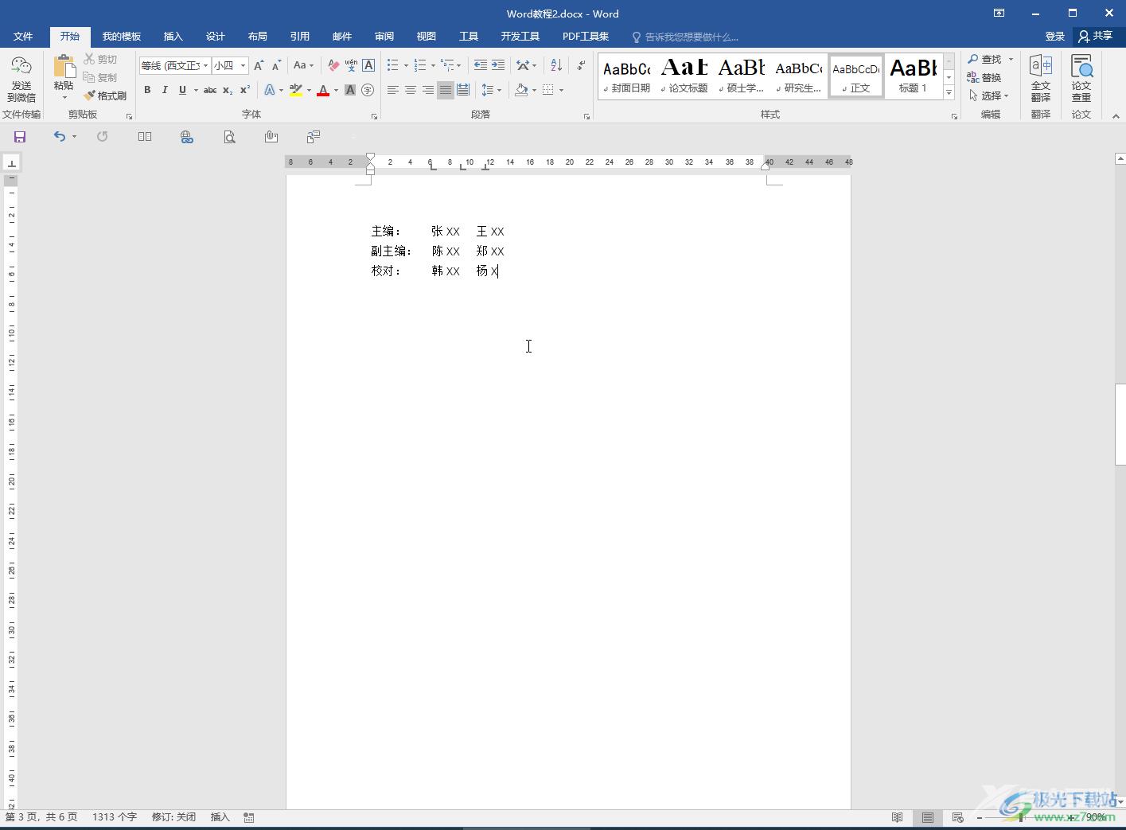Expand the styles gallery more arrow
This screenshot has width=1126, height=830.
[x=949, y=92]
